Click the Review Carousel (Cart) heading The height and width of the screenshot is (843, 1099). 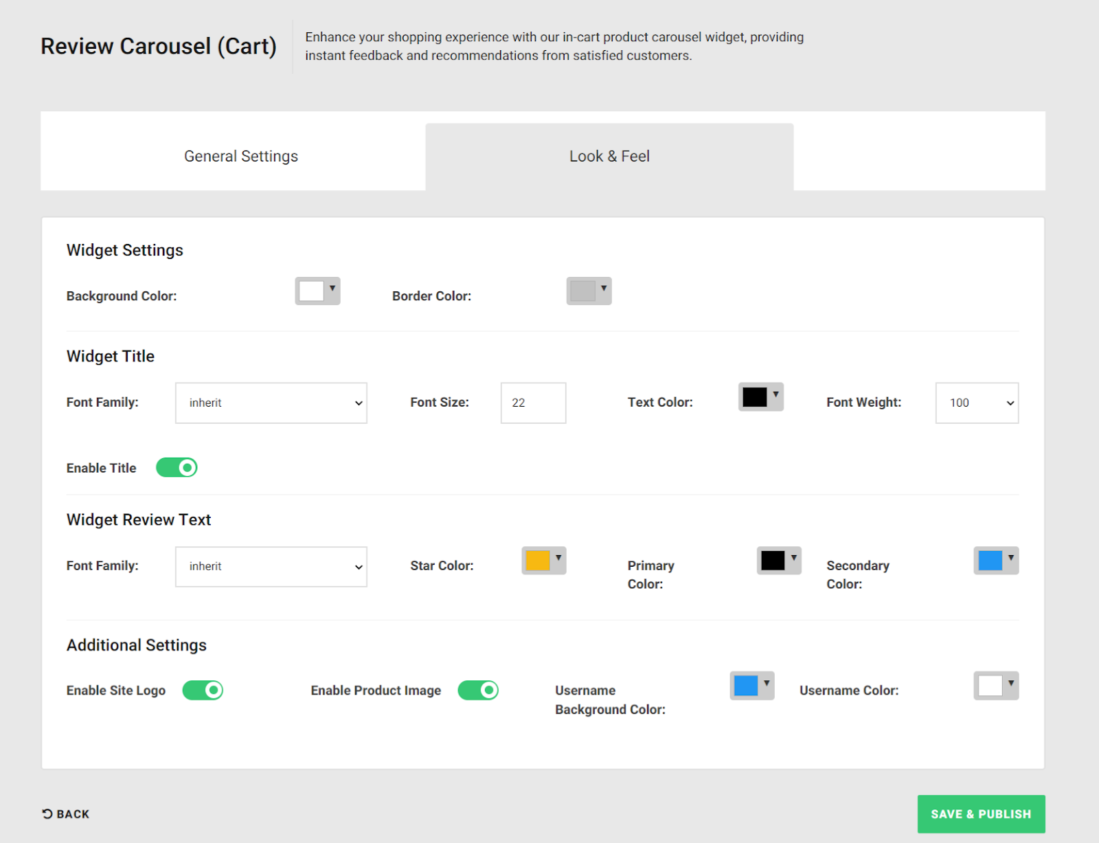159,46
